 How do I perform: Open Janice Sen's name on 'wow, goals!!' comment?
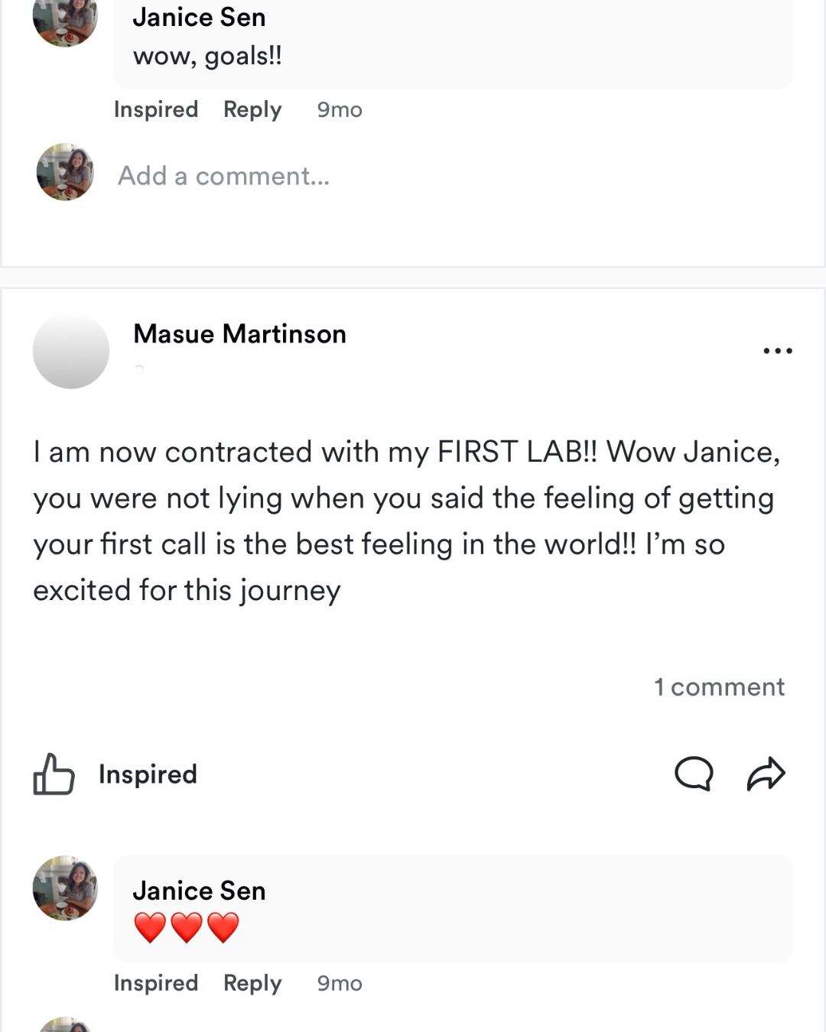(x=199, y=17)
